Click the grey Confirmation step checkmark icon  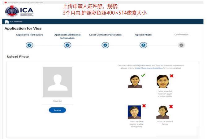point(181,45)
